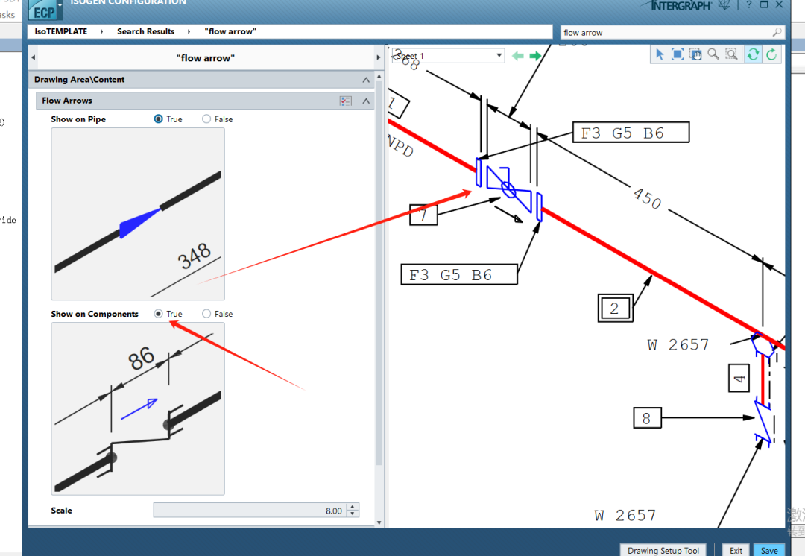Go to previous sheet with left green arrow

click(x=517, y=55)
